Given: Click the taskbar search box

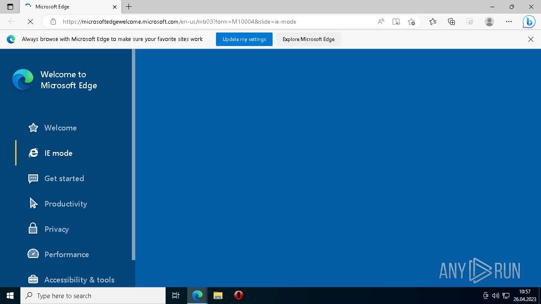Looking at the screenshot, I should (93, 296).
